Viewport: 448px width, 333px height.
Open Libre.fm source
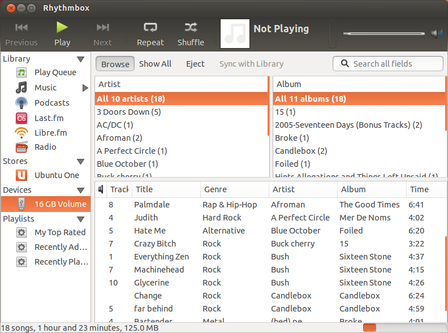coord(50,132)
